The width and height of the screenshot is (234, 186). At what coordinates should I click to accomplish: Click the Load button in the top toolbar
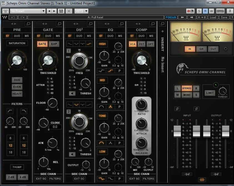(213, 17)
